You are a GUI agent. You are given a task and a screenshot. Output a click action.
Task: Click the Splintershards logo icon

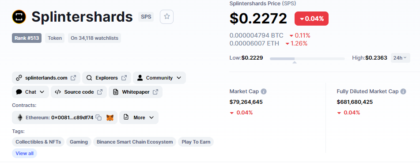pyautogui.click(x=19, y=17)
